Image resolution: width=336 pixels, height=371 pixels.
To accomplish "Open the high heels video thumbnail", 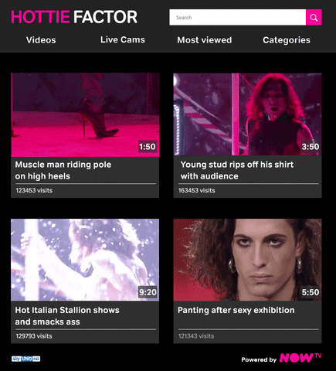I will [85, 114].
